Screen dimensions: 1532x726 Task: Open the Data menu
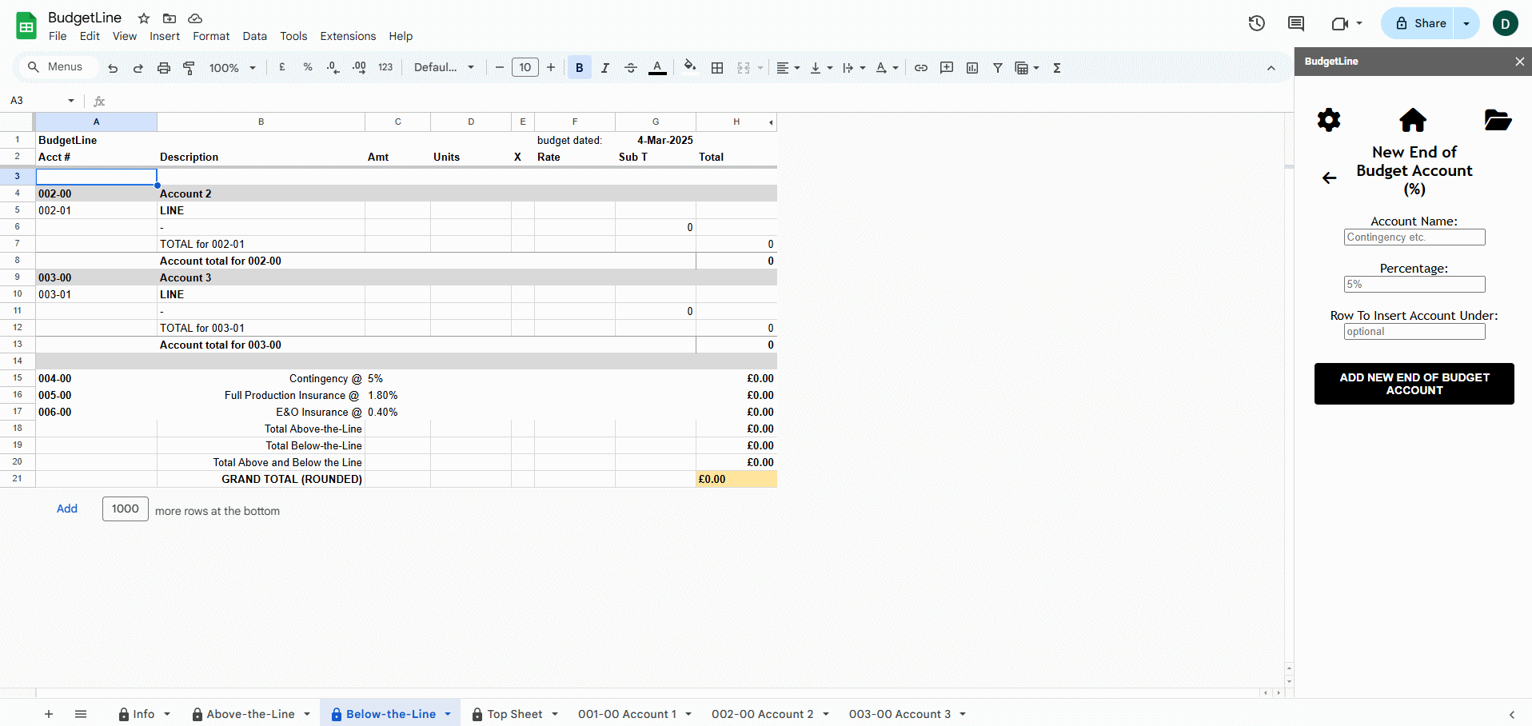click(x=255, y=36)
